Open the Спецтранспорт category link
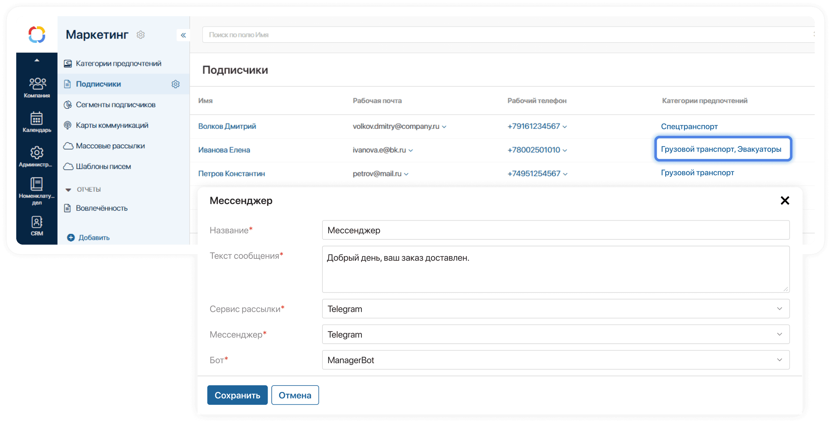The height and width of the screenshot is (421, 831). (x=689, y=126)
